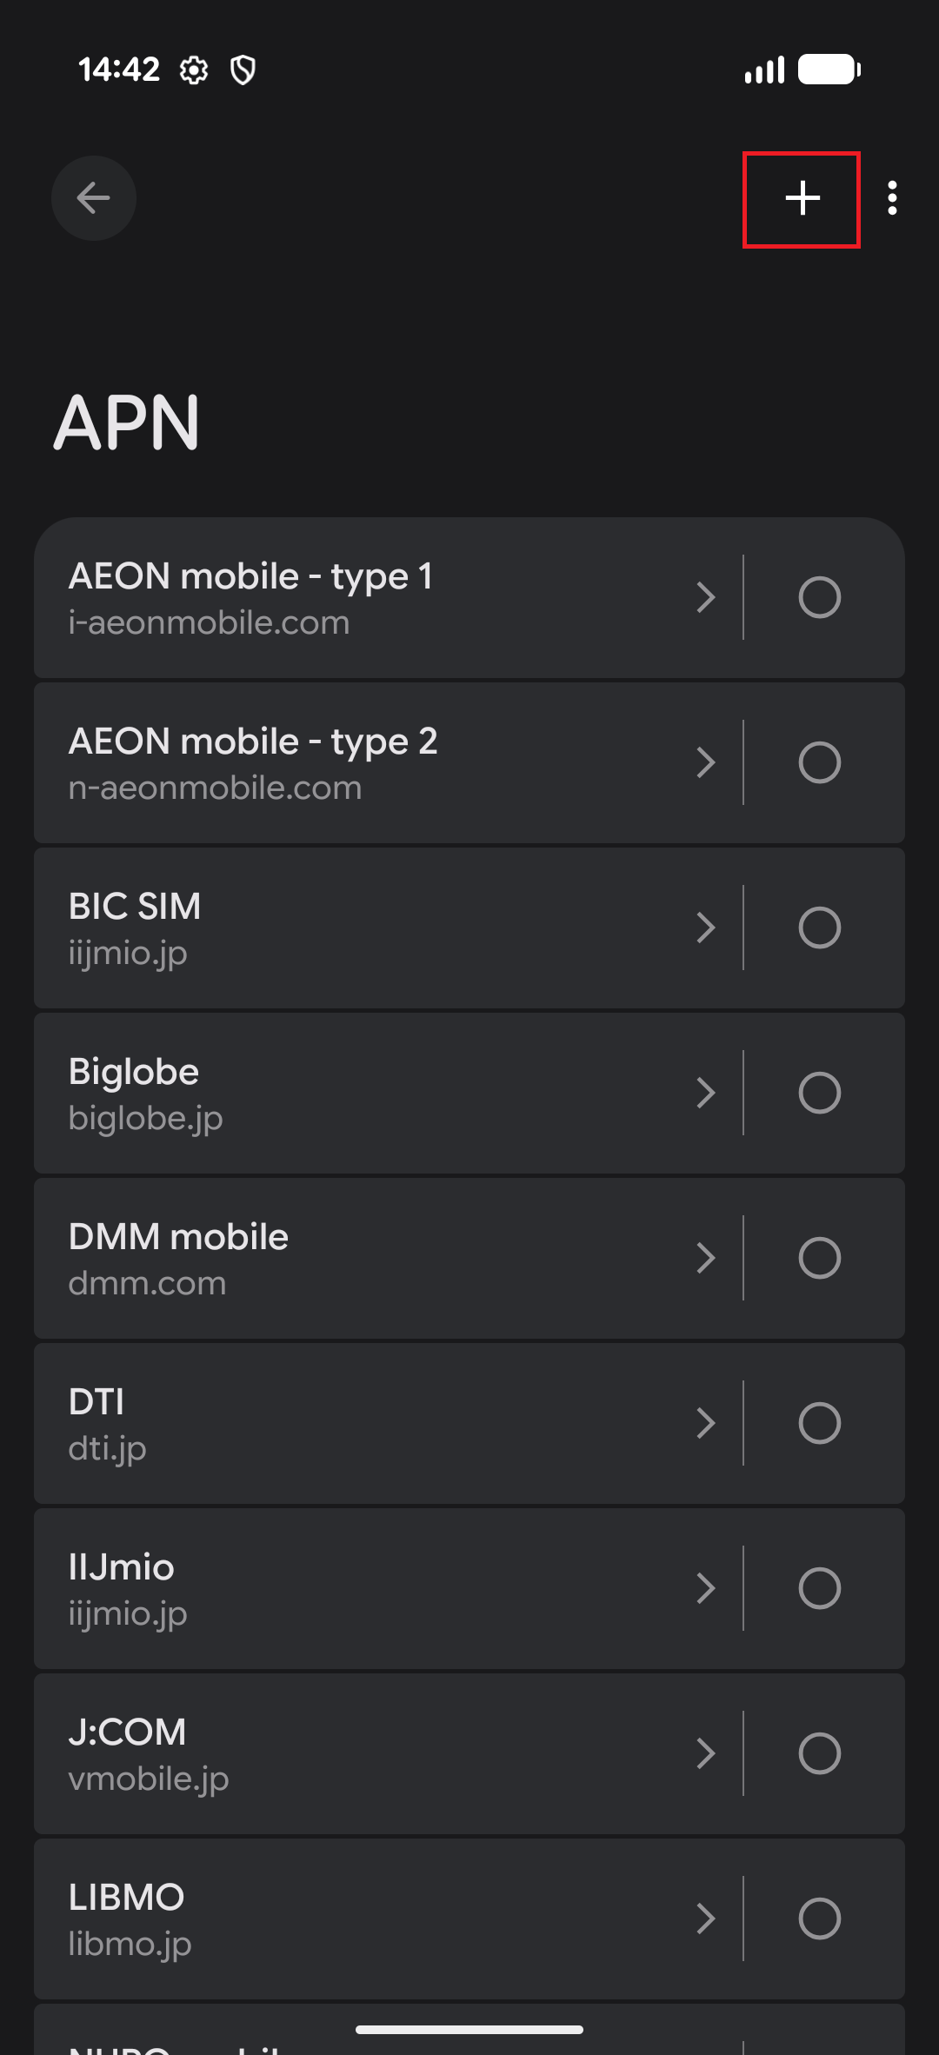Tap the LIBMO APN entry name
Viewport: 939px width, 2055px height.
[x=127, y=1898]
